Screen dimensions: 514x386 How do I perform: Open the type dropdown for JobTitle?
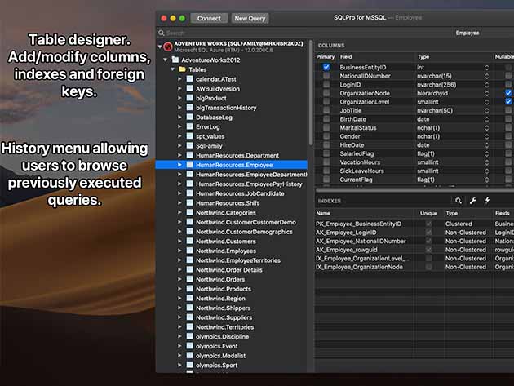486,110
